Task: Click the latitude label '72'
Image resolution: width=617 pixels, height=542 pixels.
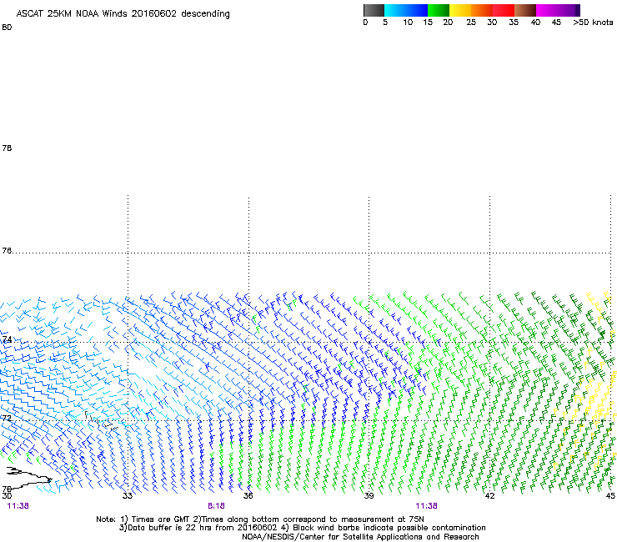Action: click(7, 418)
